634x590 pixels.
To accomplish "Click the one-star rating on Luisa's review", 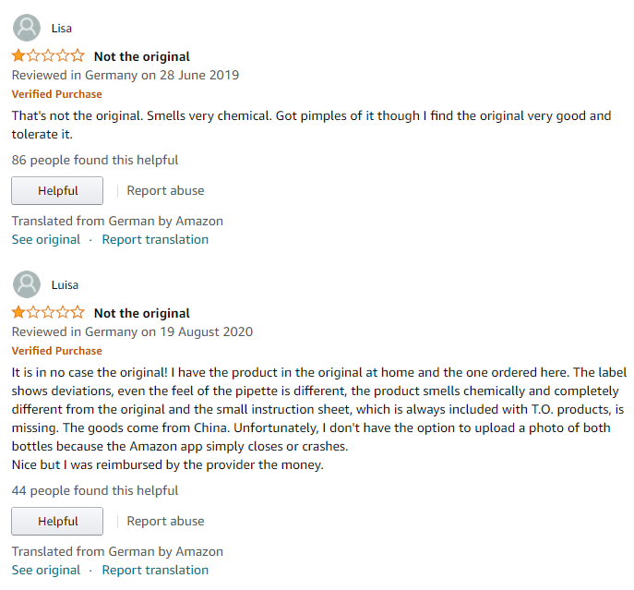I will 48,313.
